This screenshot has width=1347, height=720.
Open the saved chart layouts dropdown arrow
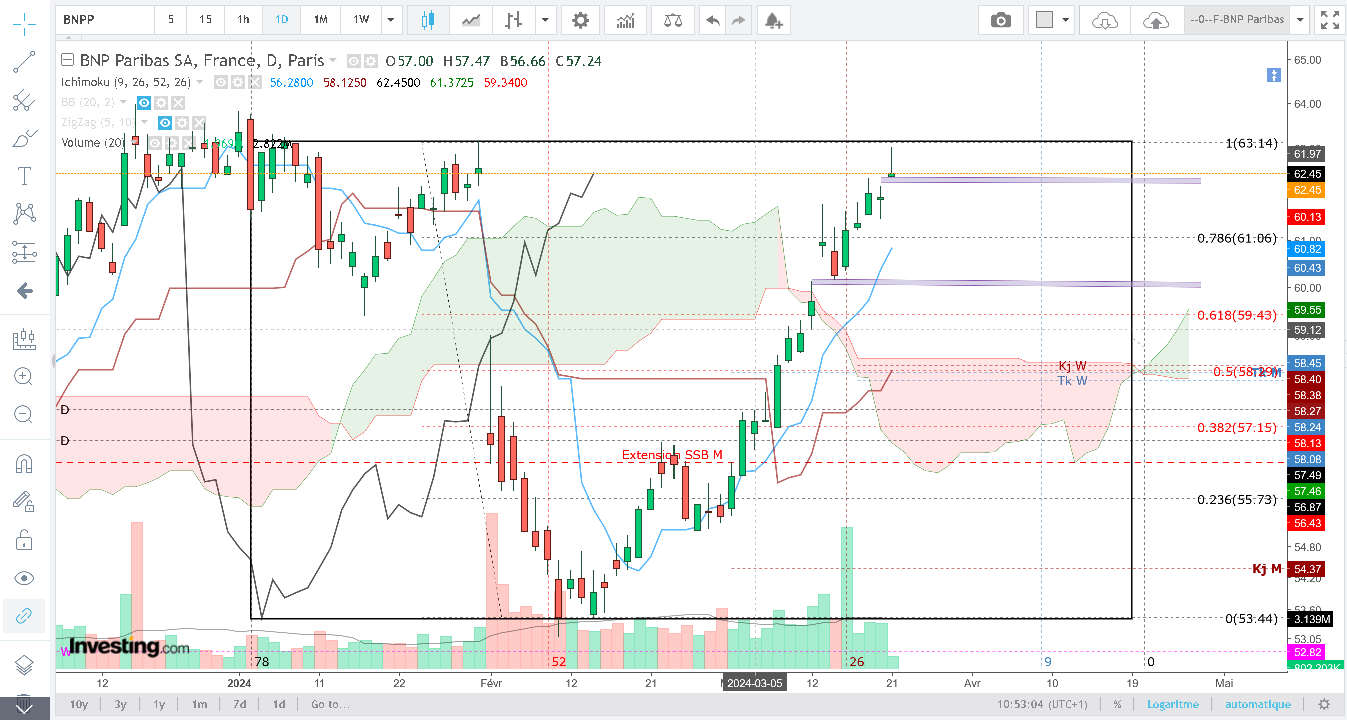pyautogui.click(x=1300, y=20)
